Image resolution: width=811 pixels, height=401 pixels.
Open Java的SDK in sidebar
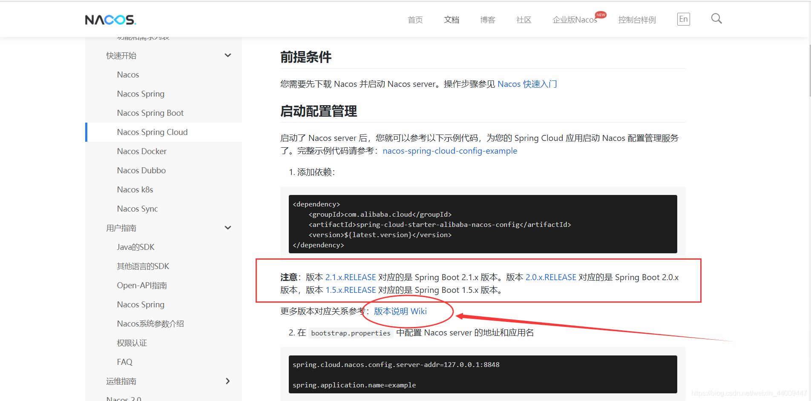(135, 247)
